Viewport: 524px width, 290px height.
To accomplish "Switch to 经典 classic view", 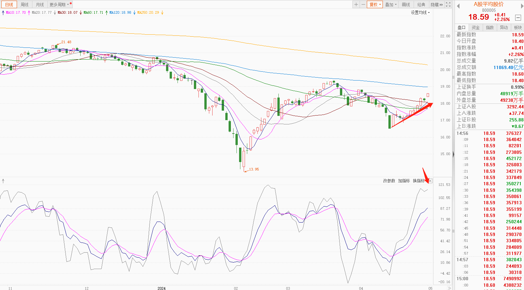I will [x=421, y=5].
